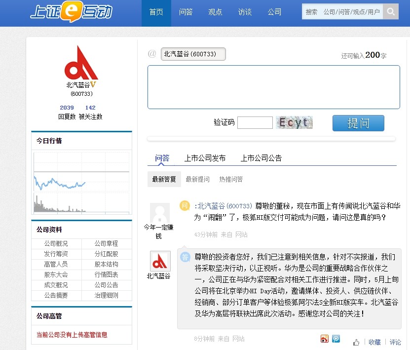Open 分红配股 link

(x=107, y=254)
